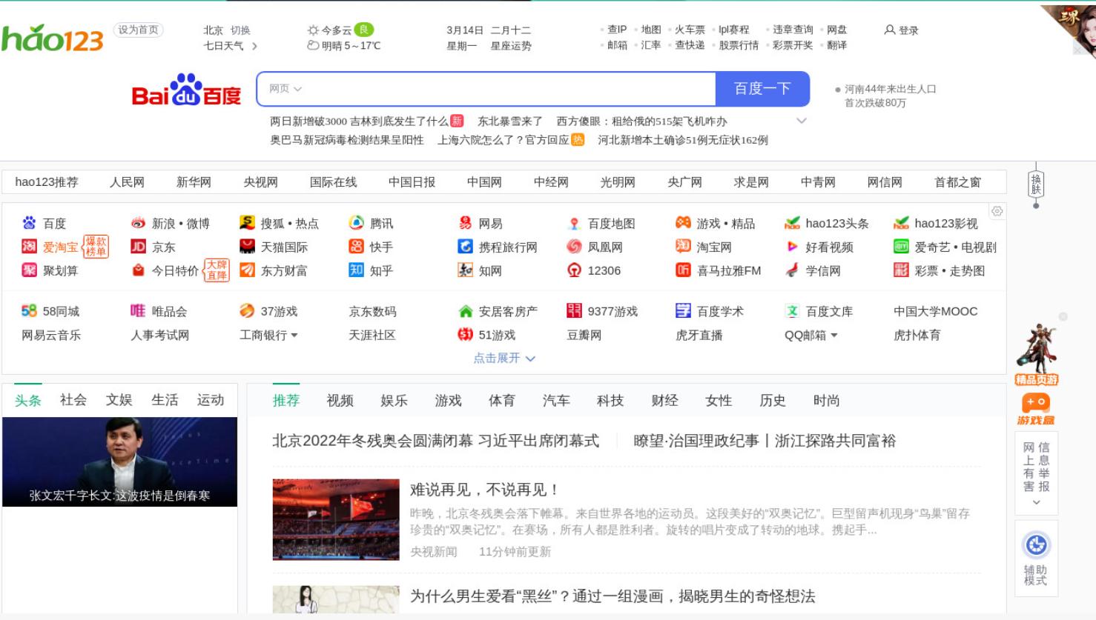Click the 携程旅行网 icon
The image size is (1096, 620).
click(x=465, y=247)
